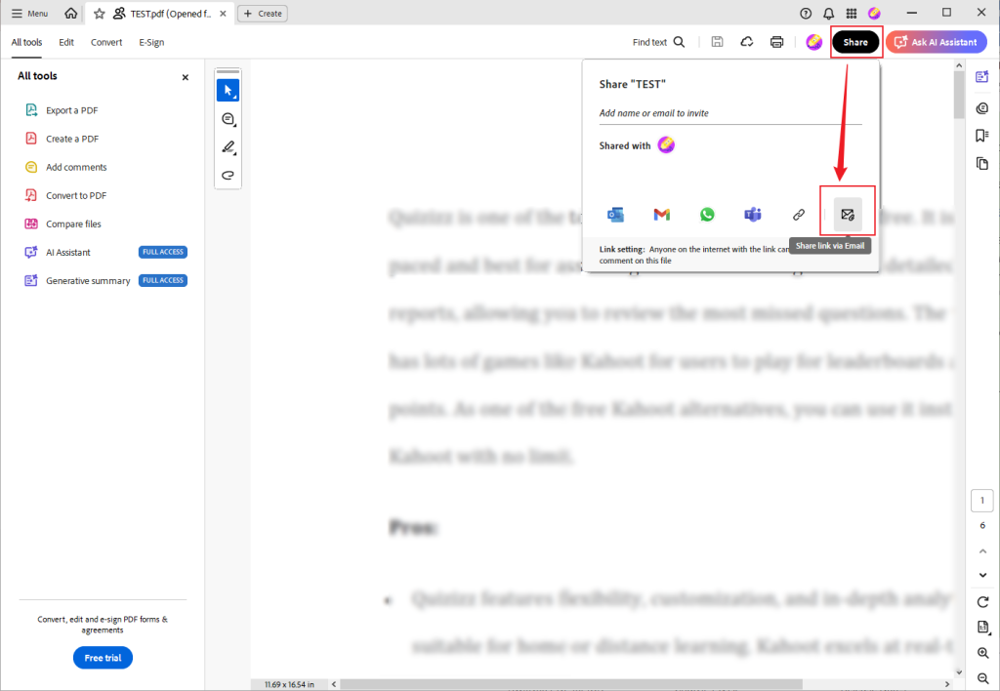Print the TEST.pdf document
1000x691 pixels.
777,42
